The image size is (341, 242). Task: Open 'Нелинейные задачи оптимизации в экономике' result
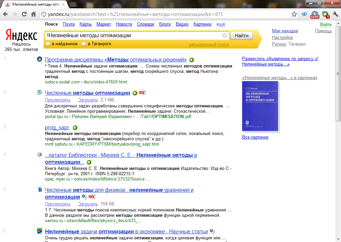[126, 232]
